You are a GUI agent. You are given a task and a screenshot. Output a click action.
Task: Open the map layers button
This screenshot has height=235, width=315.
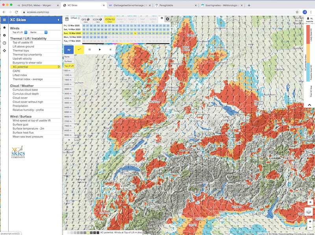[309, 211]
